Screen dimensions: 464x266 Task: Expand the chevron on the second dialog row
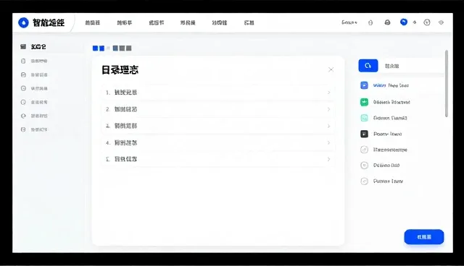point(328,109)
